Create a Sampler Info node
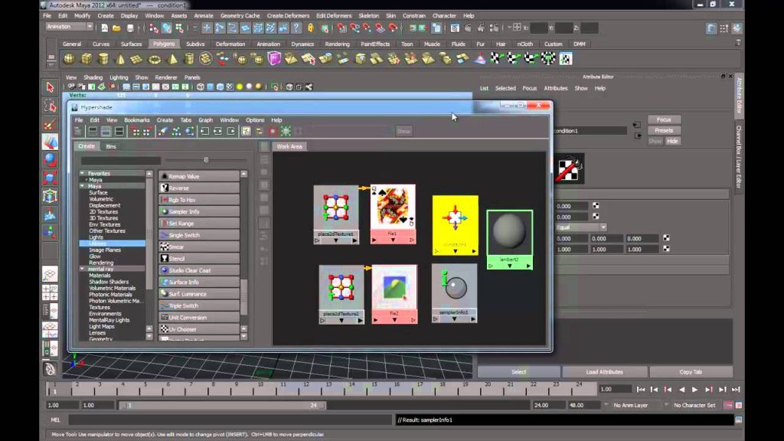This screenshot has width=784, height=441. [x=199, y=211]
